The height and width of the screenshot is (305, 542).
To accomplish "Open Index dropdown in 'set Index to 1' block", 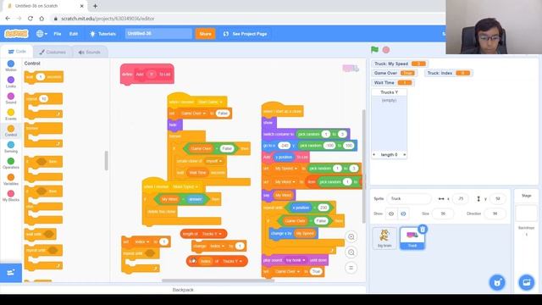I will click(147, 241).
